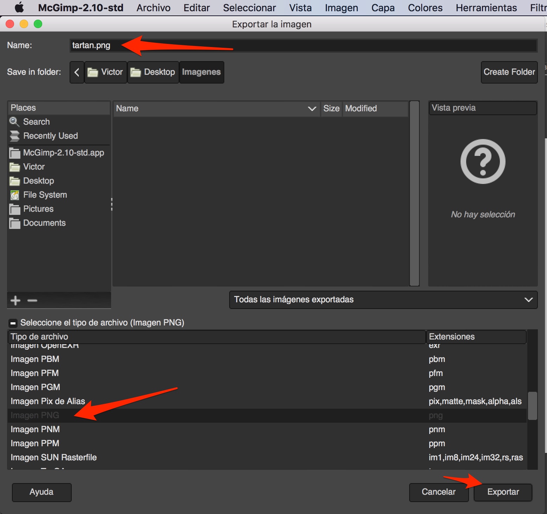Open the File System drive icon
The width and height of the screenshot is (547, 514).
tap(14, 195)
